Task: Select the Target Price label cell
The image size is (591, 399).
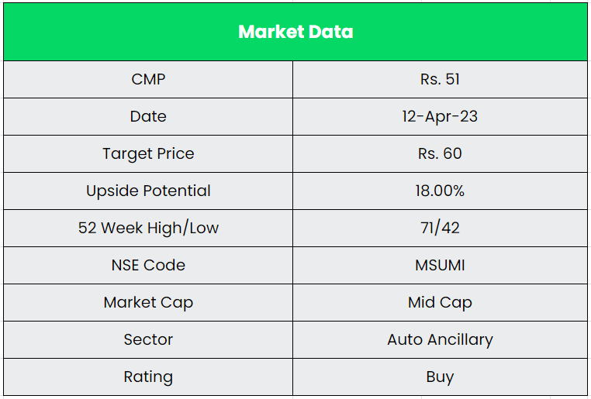Action: point(148,153)
